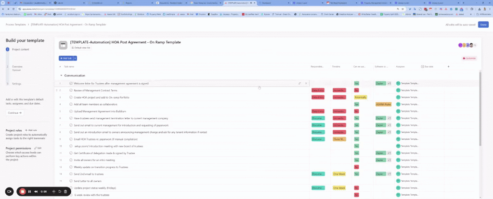This screenshot has height=199, width=493.
Task: Open details arrow on Welcome letter task
Action: click(x=306, y=84)
